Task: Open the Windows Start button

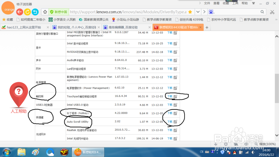Action: coord(7,152)
